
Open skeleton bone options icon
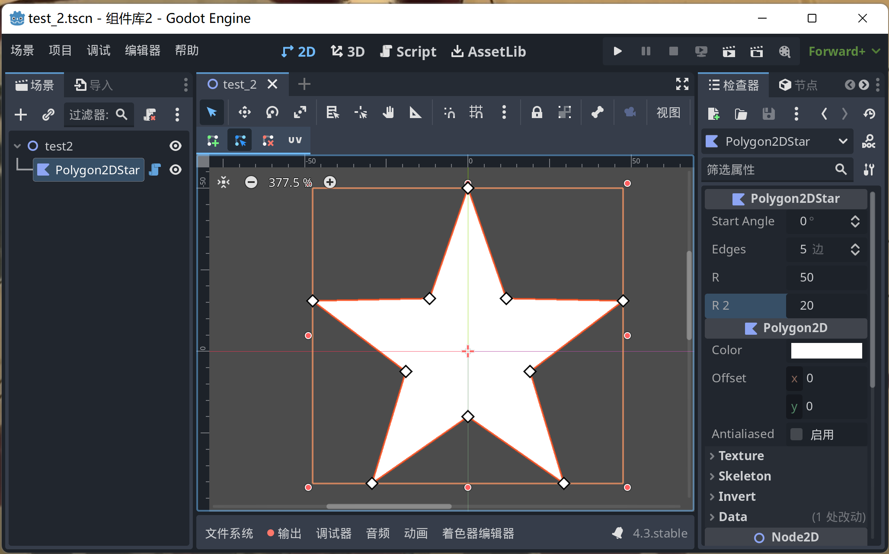pyautogui.click(x=597, y=112)
